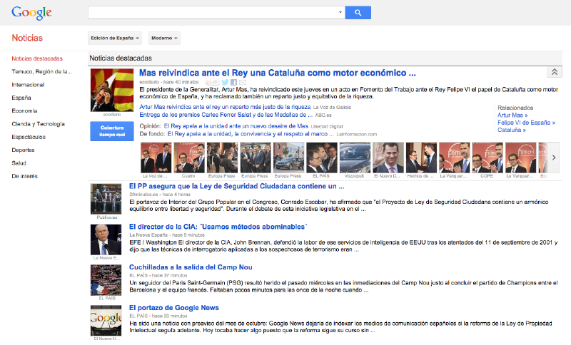Open Entrega de los premios Carles Ferrer article
Viewport: 571px width, 345px height.
pyautogui.click(x=226, y=115)
